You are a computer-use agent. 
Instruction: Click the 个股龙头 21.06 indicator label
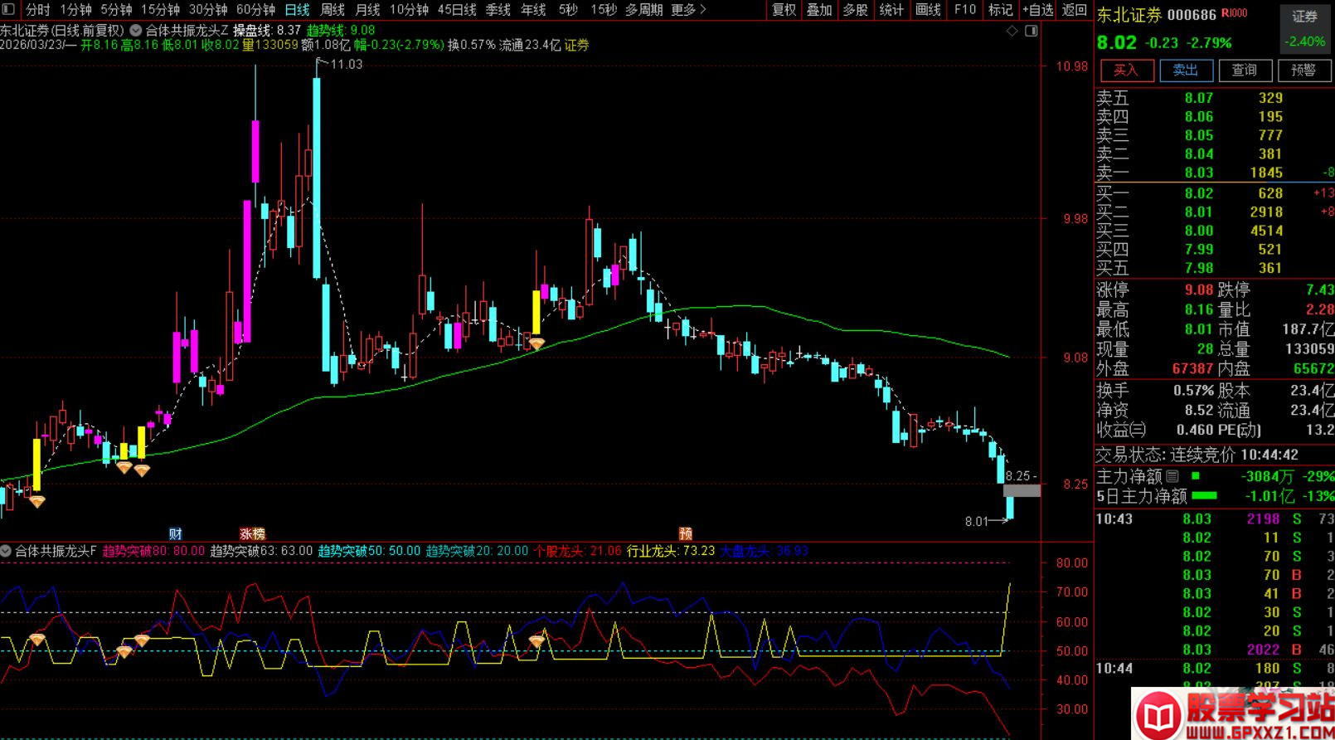click(x=577, y=551)
